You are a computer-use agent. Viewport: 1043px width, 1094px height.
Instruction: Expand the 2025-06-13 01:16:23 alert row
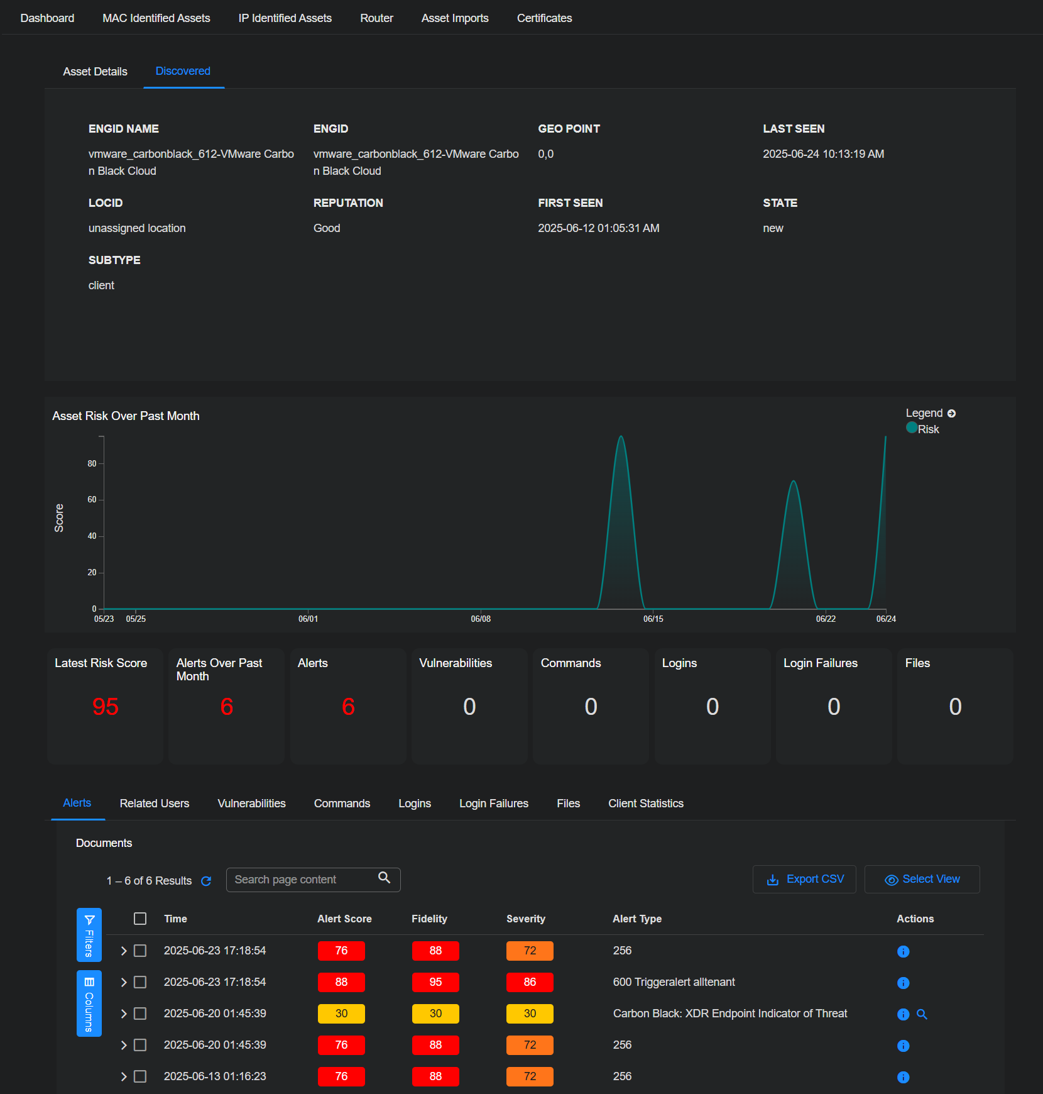point(124,1076)
